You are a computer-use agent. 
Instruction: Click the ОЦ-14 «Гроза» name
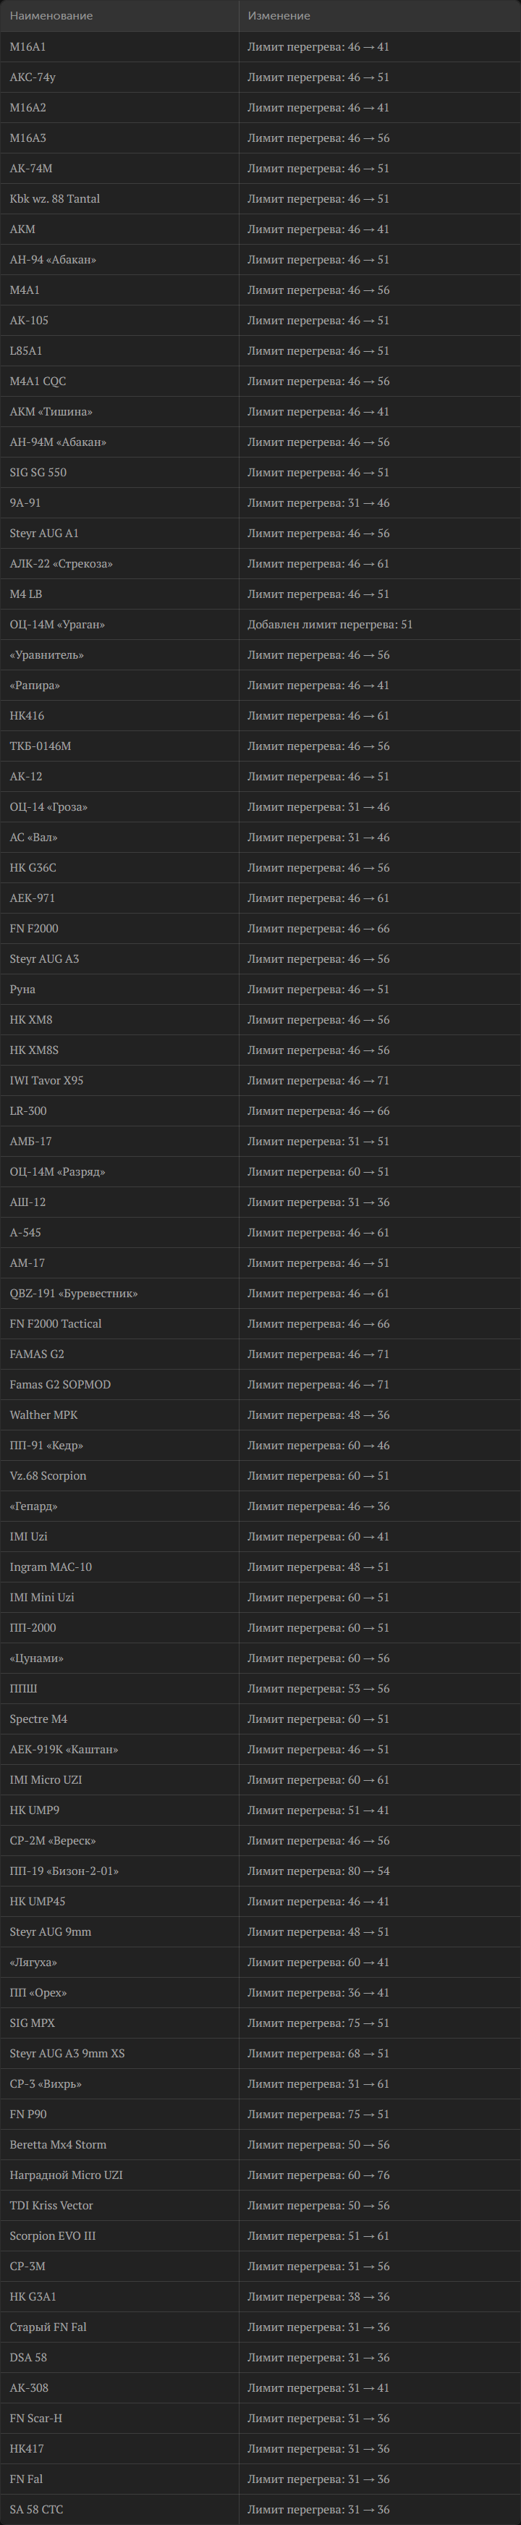pos(49,806)
